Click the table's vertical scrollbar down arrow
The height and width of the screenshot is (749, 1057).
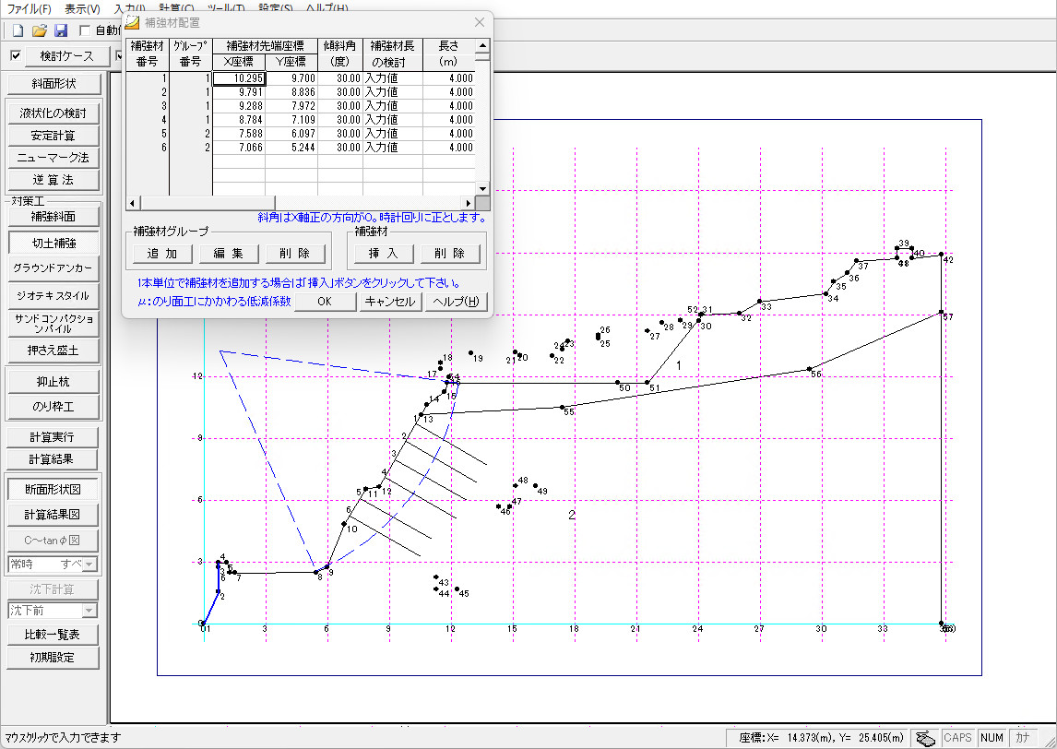(482, 189)
